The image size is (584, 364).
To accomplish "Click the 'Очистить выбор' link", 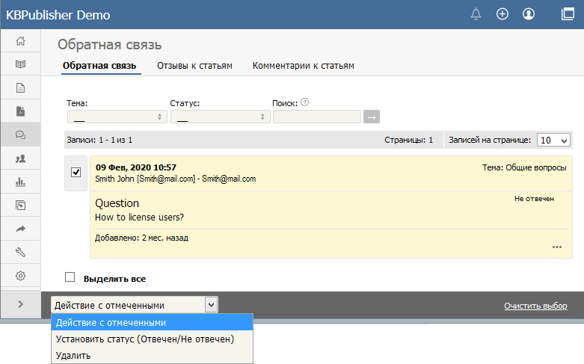I will (535, 306).
